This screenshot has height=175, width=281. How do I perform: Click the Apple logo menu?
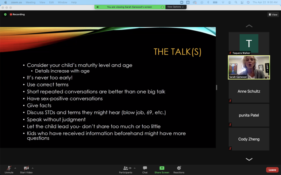5,2
